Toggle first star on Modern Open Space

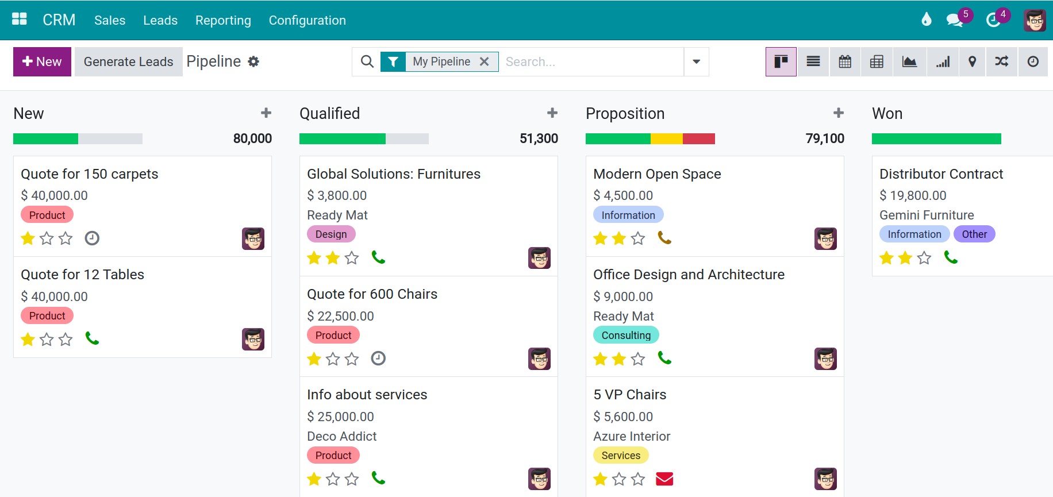click(600, 238)
